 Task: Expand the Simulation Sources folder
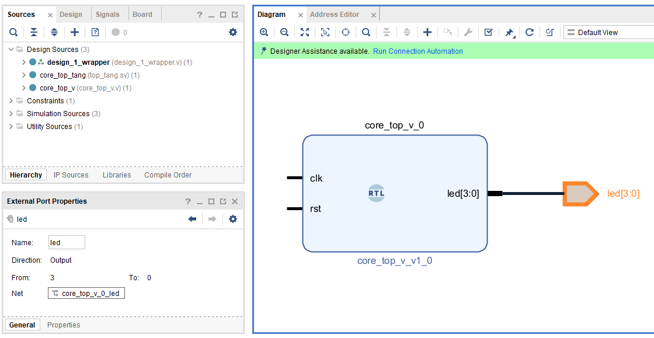pyautogui.click(x=11, y=114)
